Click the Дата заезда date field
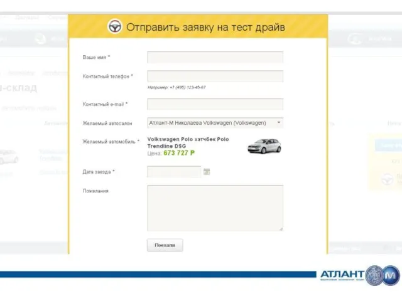402x301 pixels. (x=174, y=171)
